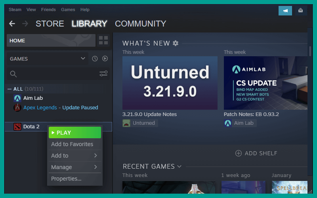Viewport: 317px width, 198px height.
Task: Click in the library search field
Action: click(x=58, y=74)
